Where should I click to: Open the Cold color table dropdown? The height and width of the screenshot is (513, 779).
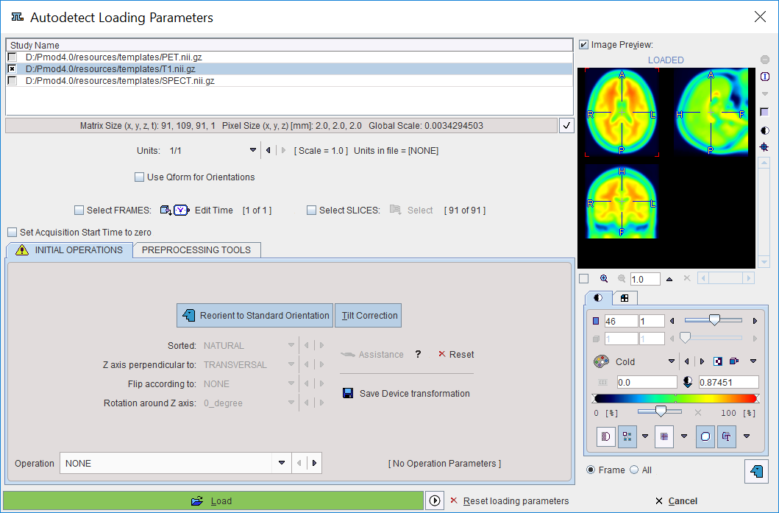pyautogui.click(x=672, y=361)
